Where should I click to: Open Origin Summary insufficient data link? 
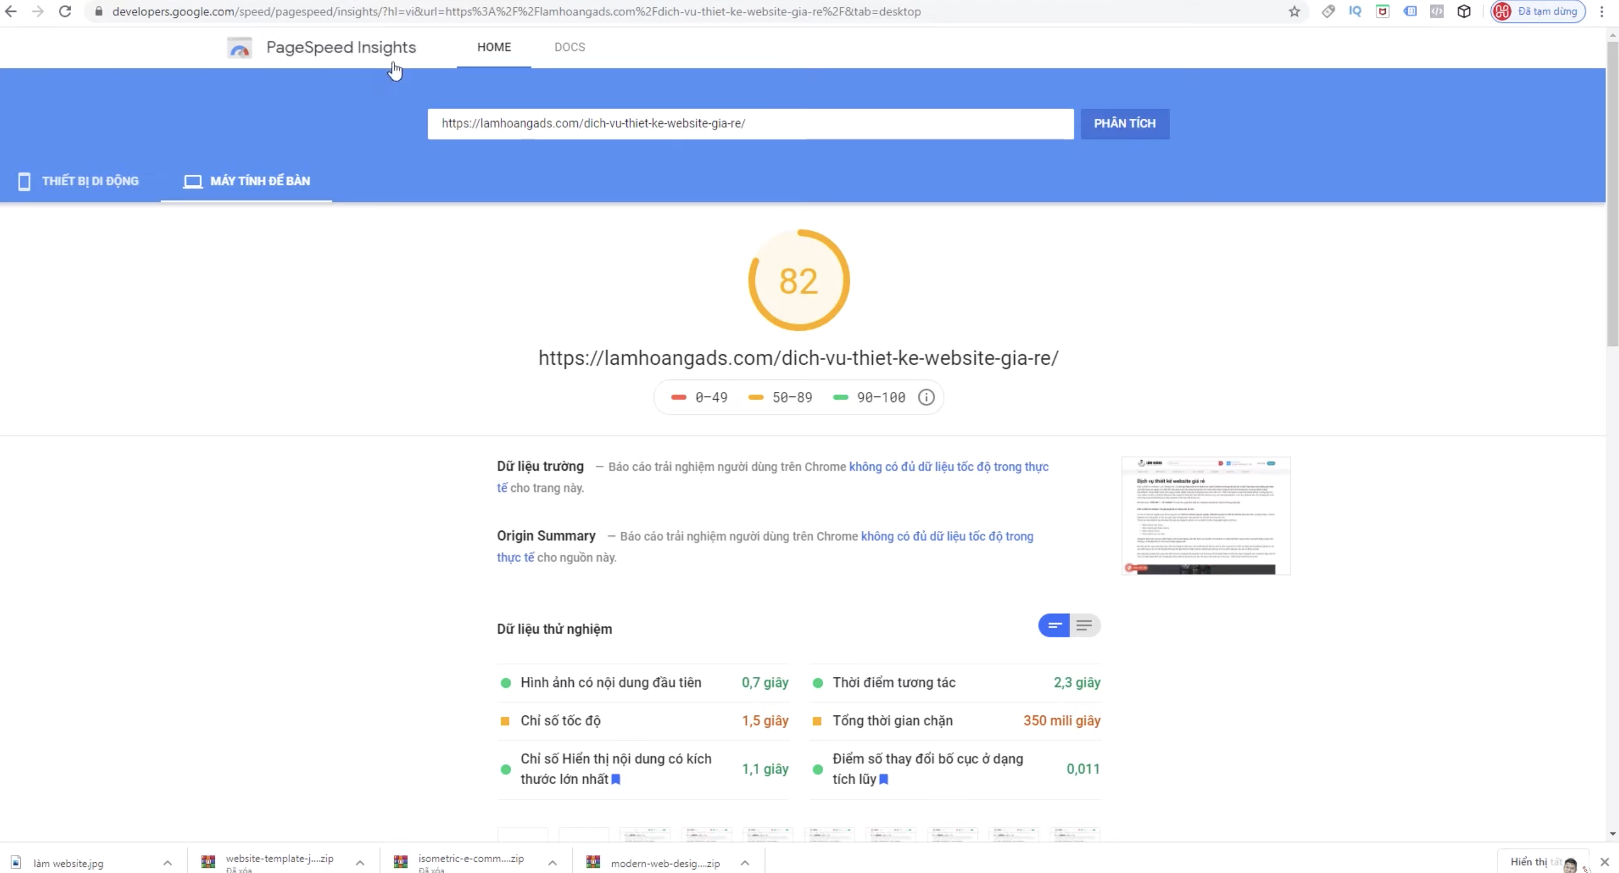click(x=946, y=536)
